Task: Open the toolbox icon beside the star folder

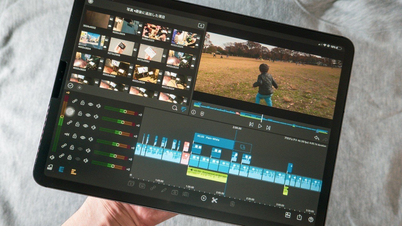Action: tap(186, 194)
